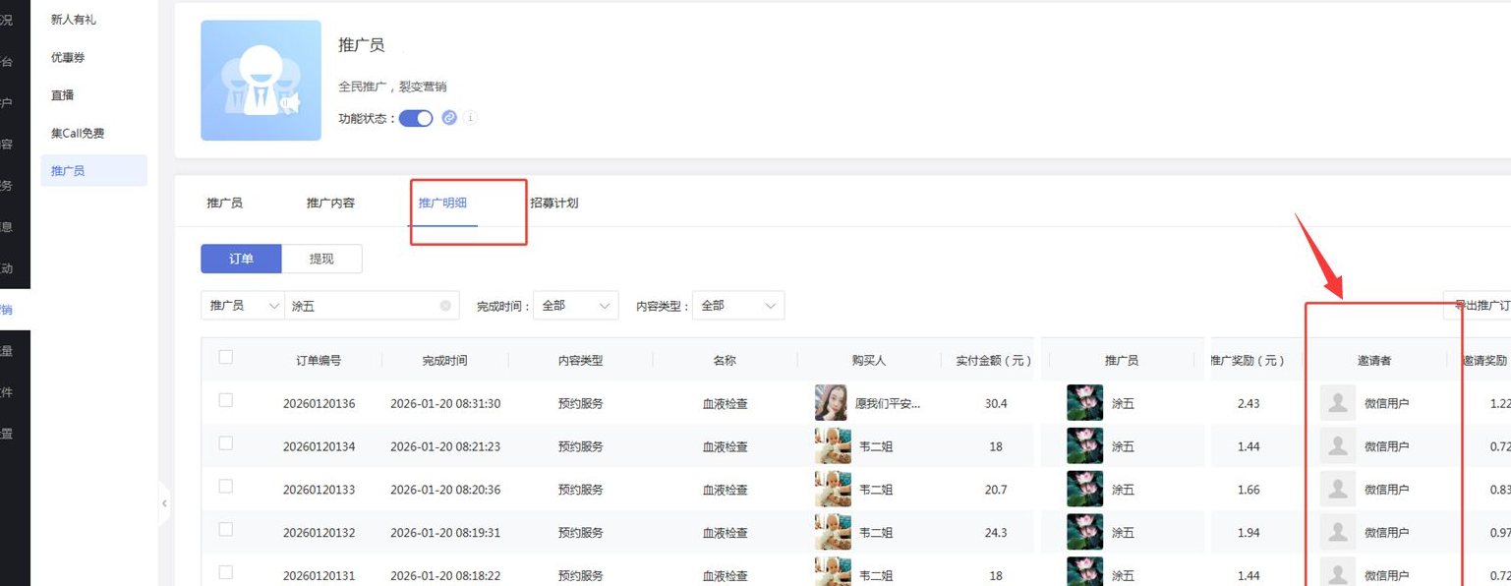This screenshot has height=586, width=1511.
Task: Toggle the 功能状态 switch off
Action: [416, 118]
